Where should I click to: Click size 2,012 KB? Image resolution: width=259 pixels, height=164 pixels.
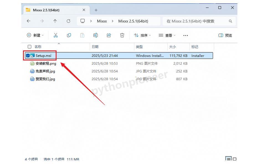[180, 63]
